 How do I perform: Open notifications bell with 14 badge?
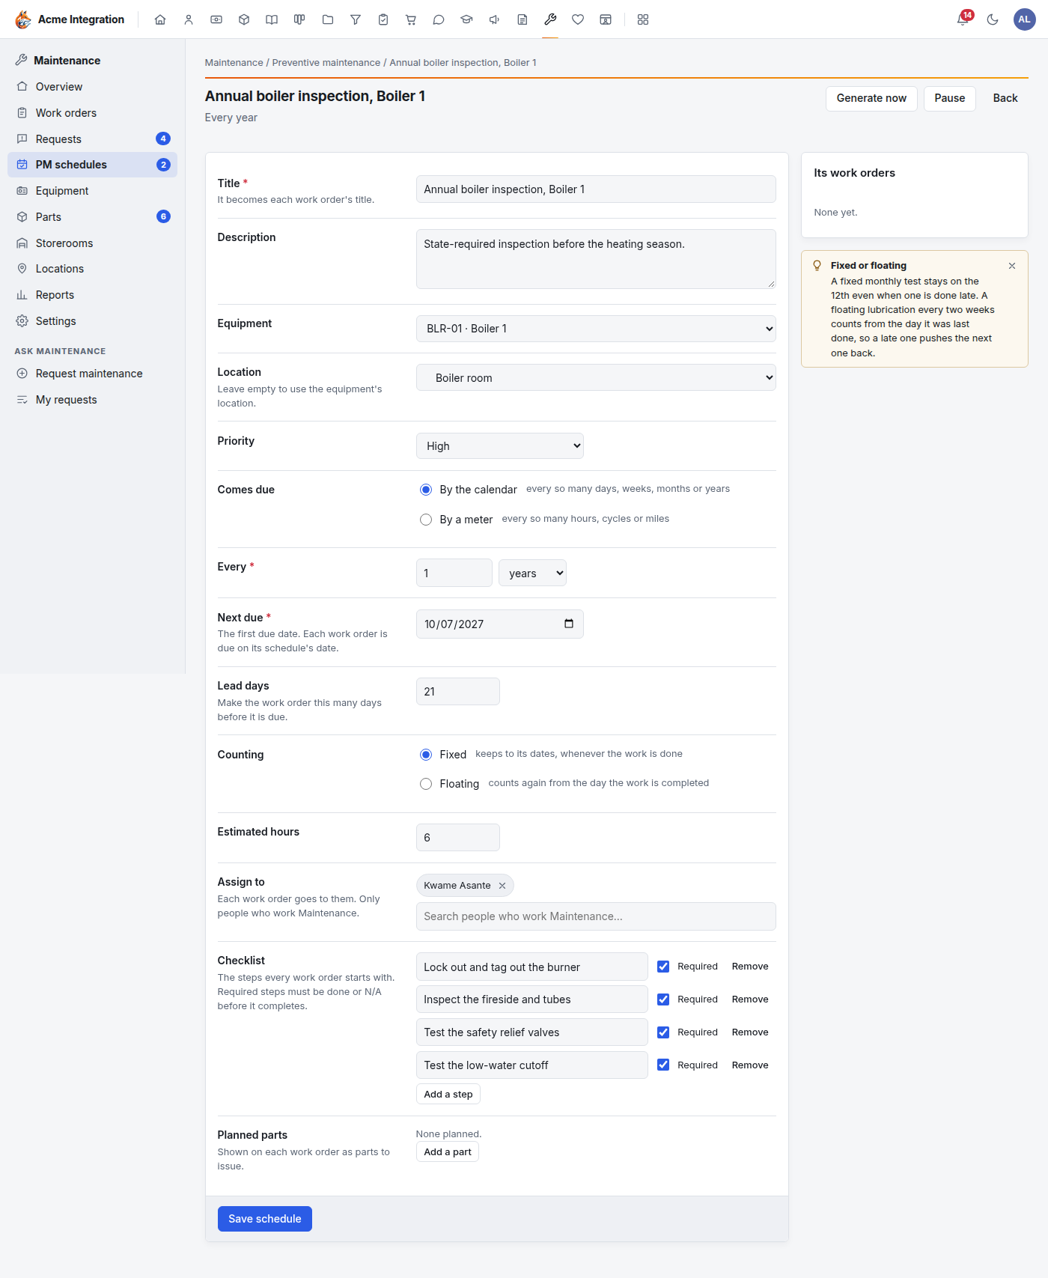[963, 19]
